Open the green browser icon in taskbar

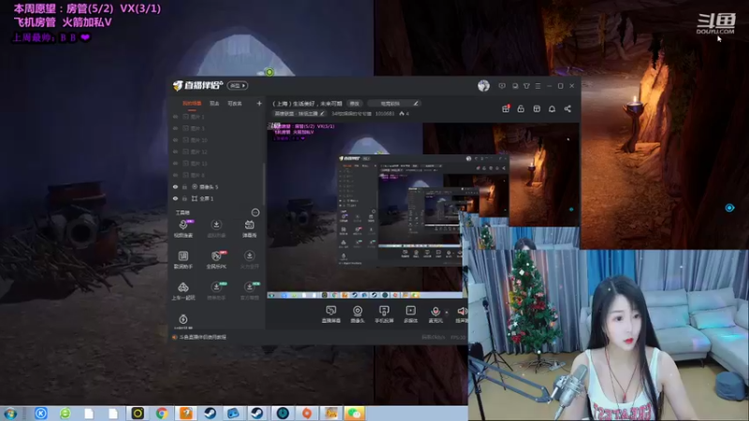[66, 414]
